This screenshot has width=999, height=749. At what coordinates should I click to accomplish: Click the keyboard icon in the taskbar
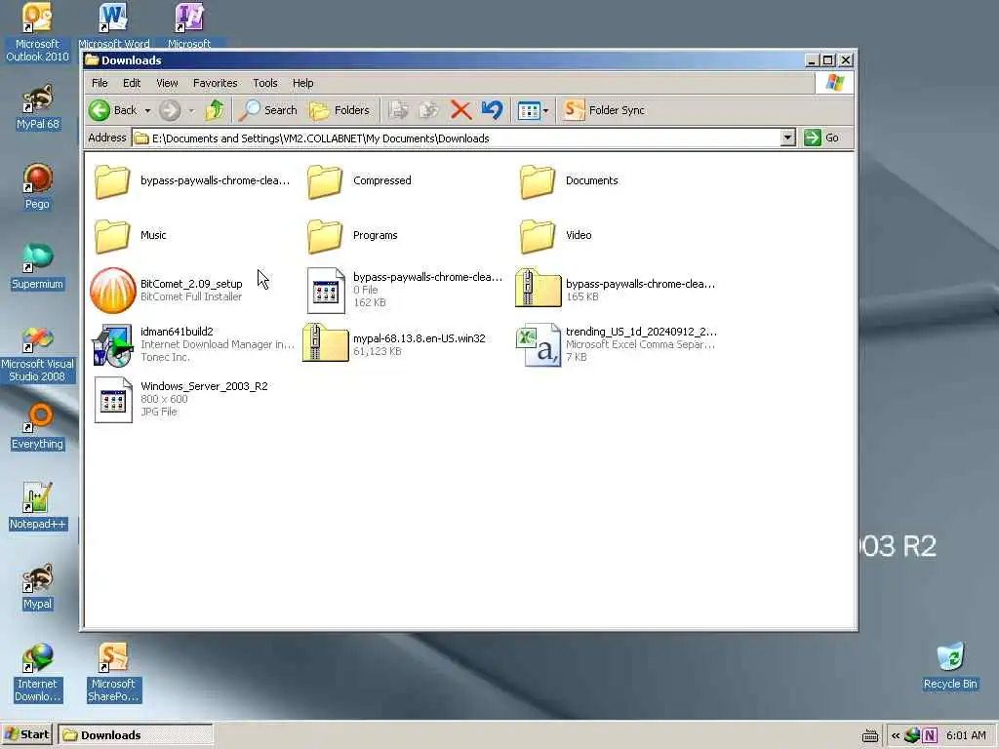(x=869, y=735)
